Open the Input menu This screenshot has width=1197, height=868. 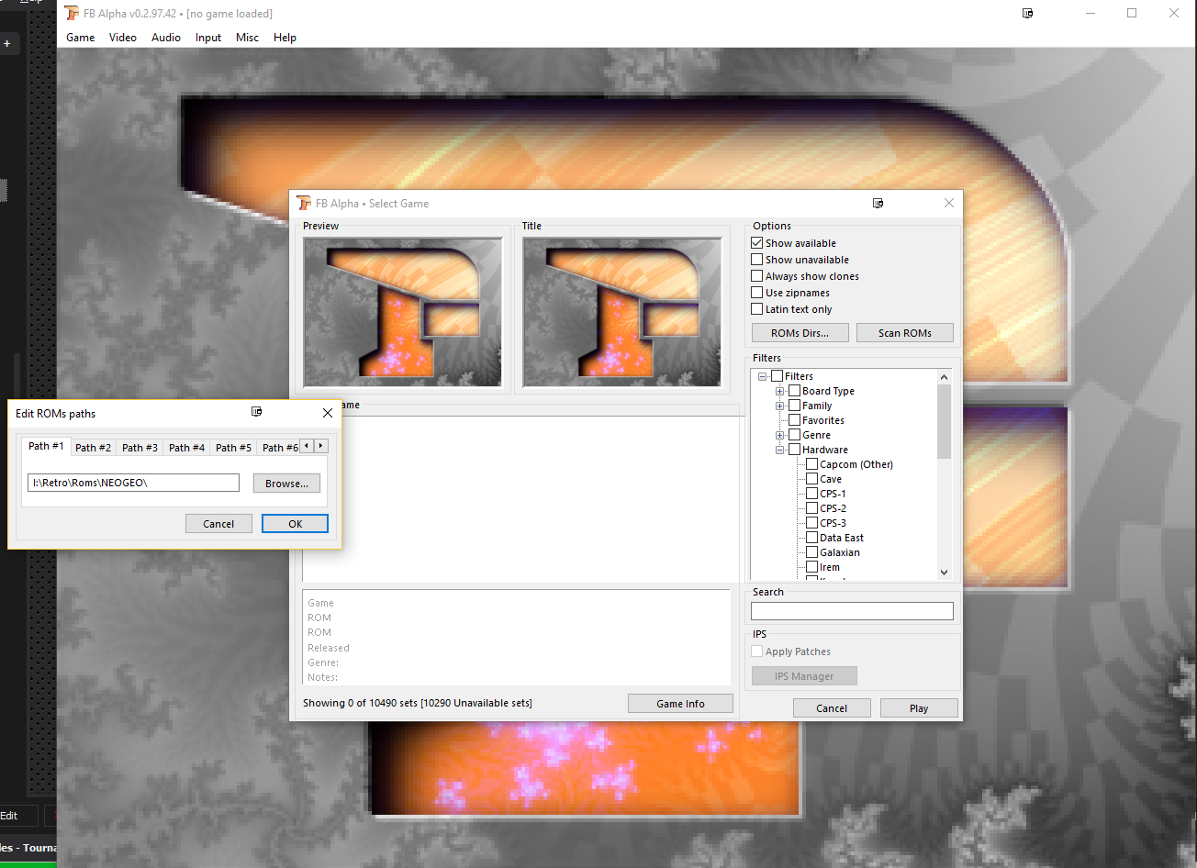pos(208,38)
